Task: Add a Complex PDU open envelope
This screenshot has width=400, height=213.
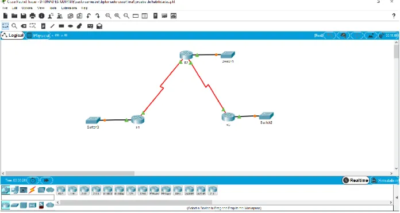Action: [99, 26]
